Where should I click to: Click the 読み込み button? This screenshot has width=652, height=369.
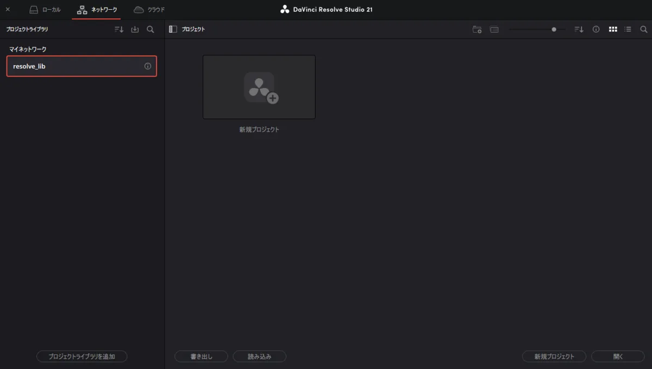coord(259,357)
